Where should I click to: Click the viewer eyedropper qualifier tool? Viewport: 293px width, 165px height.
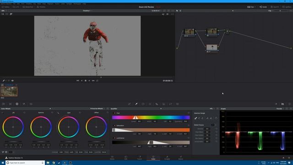(x=3, y=81)
